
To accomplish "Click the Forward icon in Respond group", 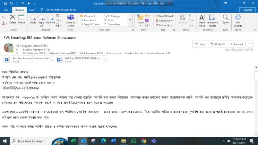I will coord(51,18).
